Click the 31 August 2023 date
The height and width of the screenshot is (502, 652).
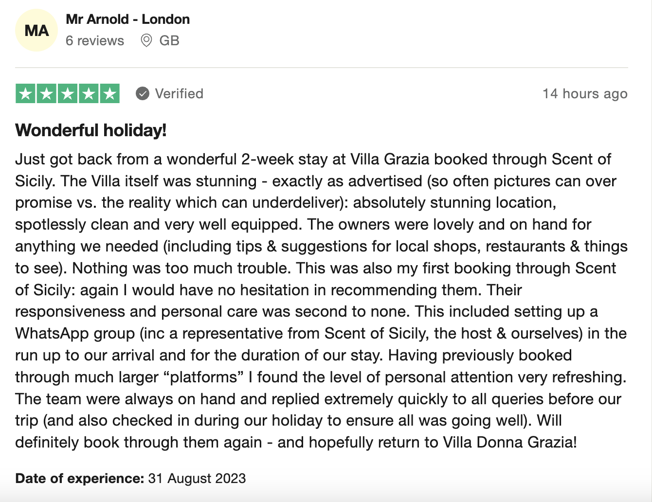point(197,478)
